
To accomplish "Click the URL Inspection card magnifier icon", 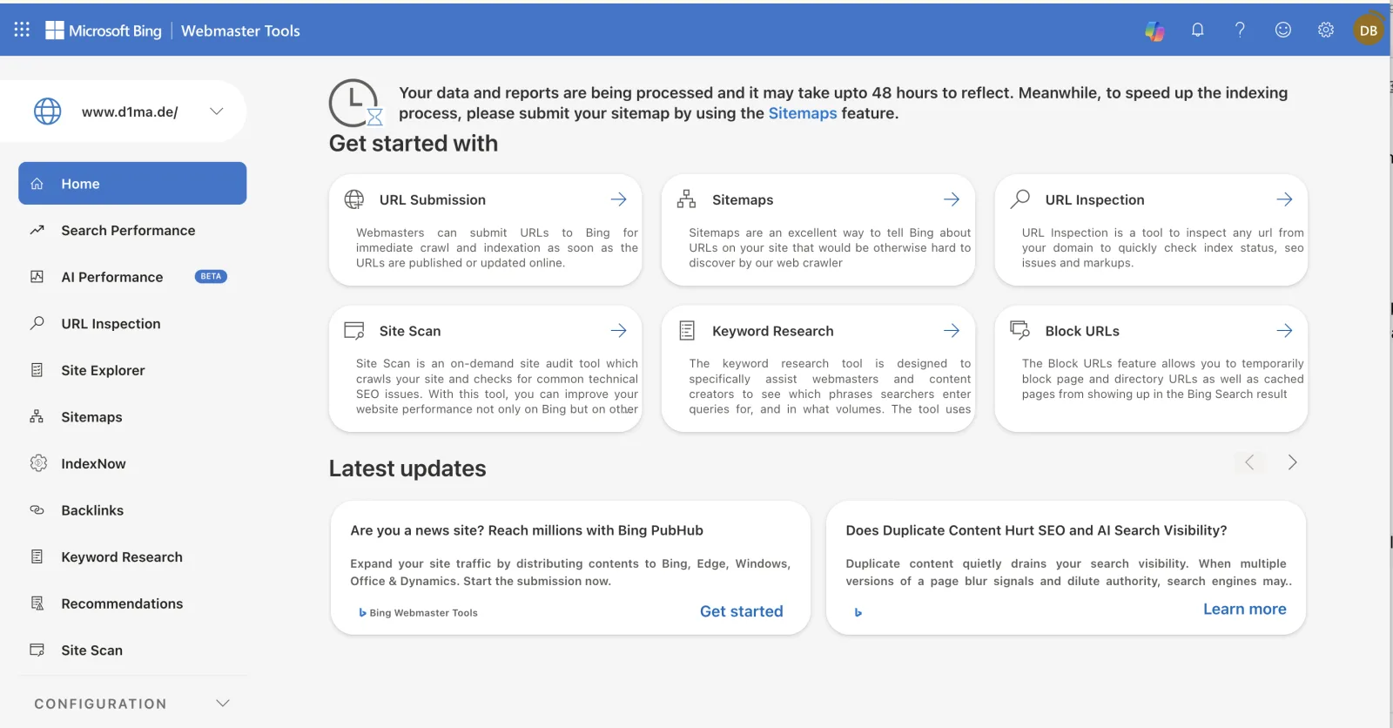I will point(1020,199).
